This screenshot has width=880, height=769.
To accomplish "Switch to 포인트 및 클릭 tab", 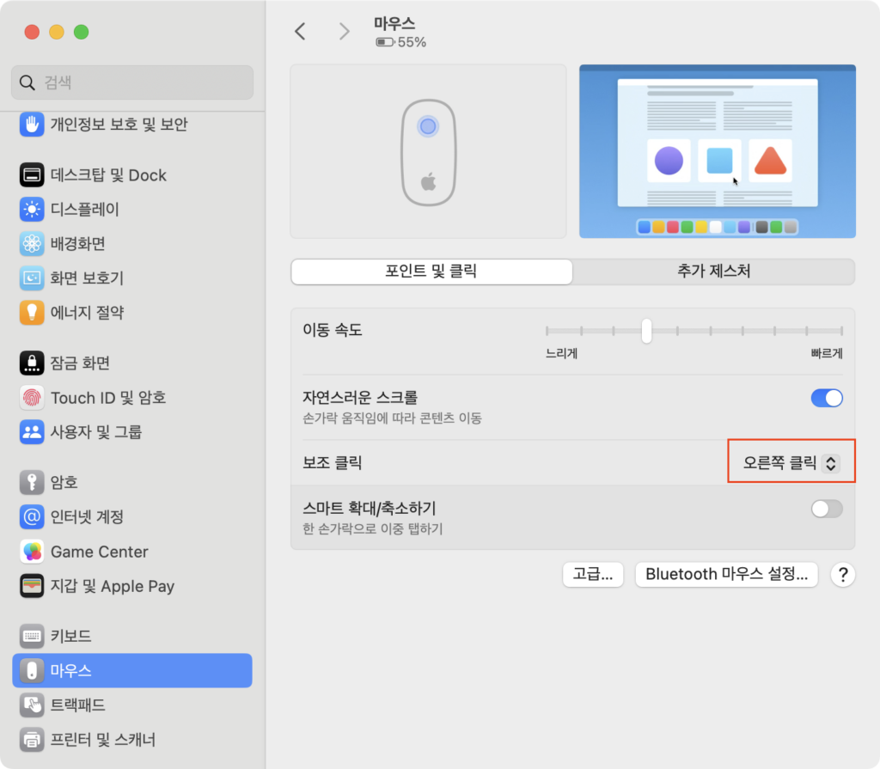I will [431, 272].
